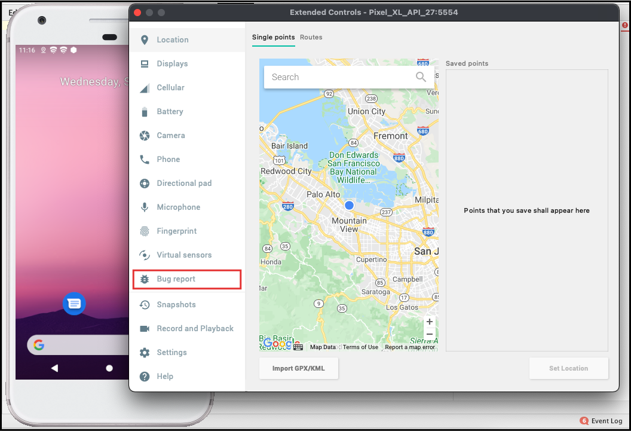Click the 11:16 clock on emulator status bar
Viewport: 631px width, 431px height.
[x=27, y=50]
